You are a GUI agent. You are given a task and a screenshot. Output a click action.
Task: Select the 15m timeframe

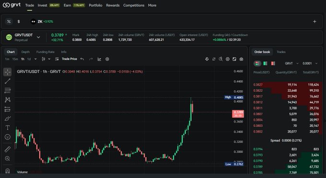(15, 59)
